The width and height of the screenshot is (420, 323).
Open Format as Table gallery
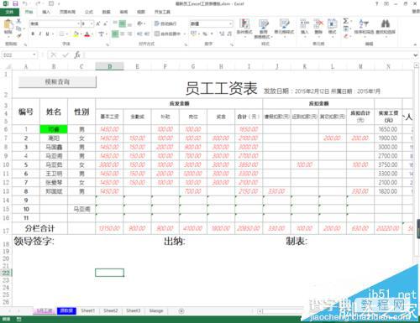click(263, 29)
